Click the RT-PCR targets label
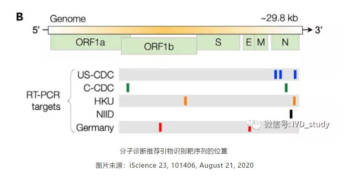The image size is (352, 177). pos(44,101)
